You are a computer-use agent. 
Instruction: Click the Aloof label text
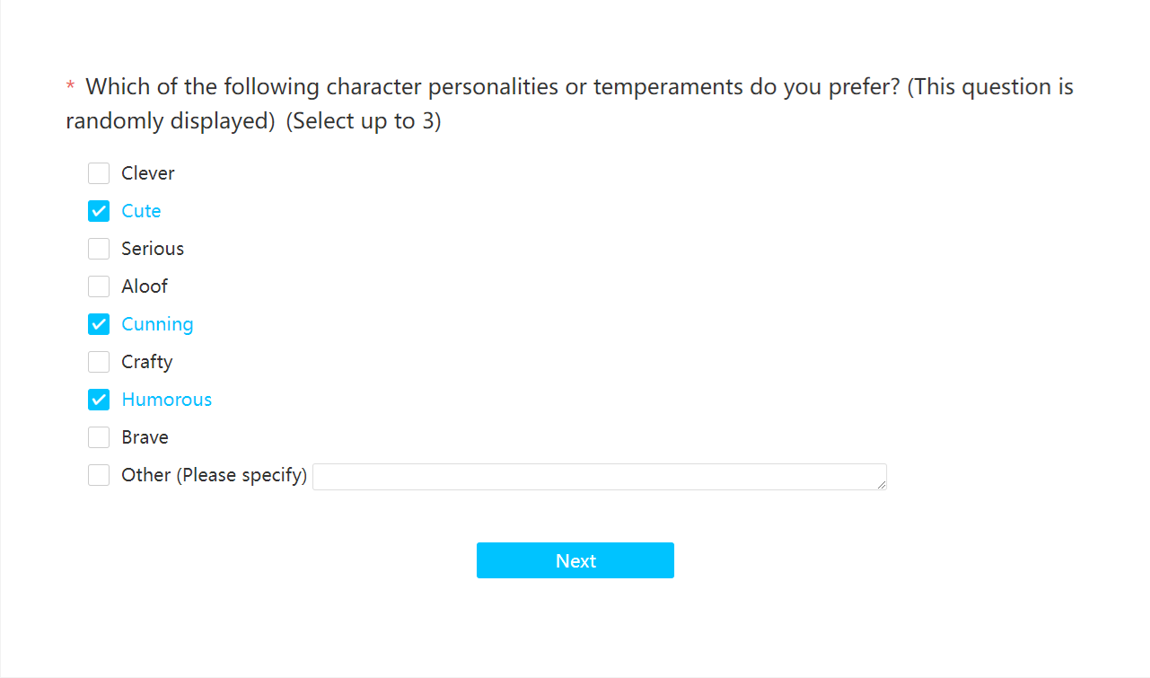click(x=145, y=286)
